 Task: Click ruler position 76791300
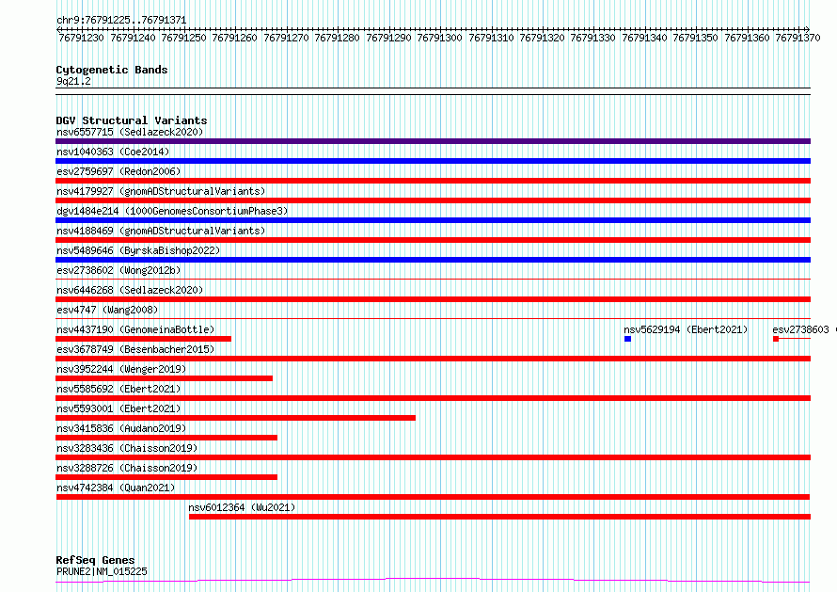coord(439,38)
